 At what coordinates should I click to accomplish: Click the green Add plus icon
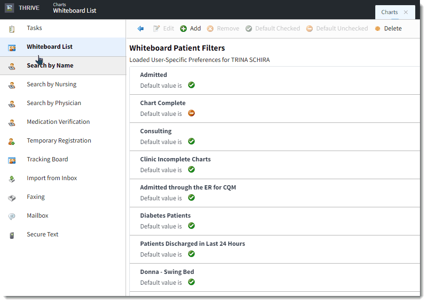coord(183,29)
